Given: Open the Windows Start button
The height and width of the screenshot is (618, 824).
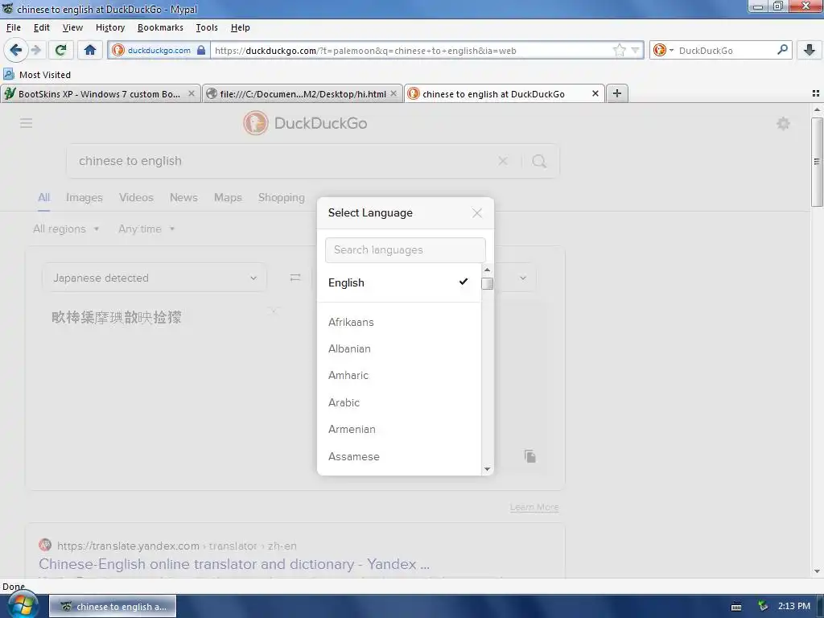Looking at the screenshot, I should (23, 605).
